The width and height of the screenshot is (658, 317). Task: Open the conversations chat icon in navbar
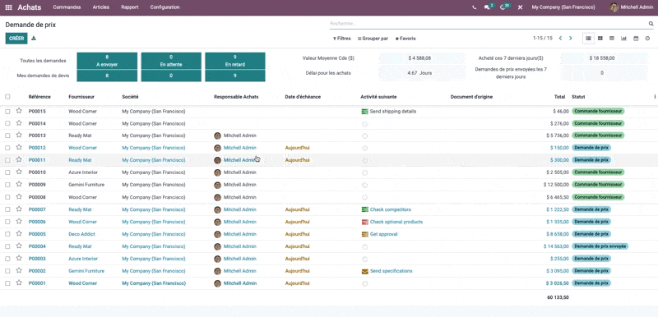487,7
